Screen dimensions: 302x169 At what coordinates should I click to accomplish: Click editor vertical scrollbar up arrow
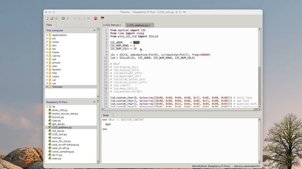(260, 29)
